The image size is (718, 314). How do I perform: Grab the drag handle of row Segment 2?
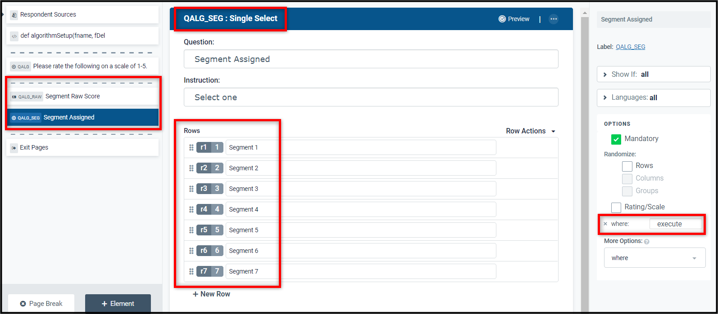click(191, 168)
